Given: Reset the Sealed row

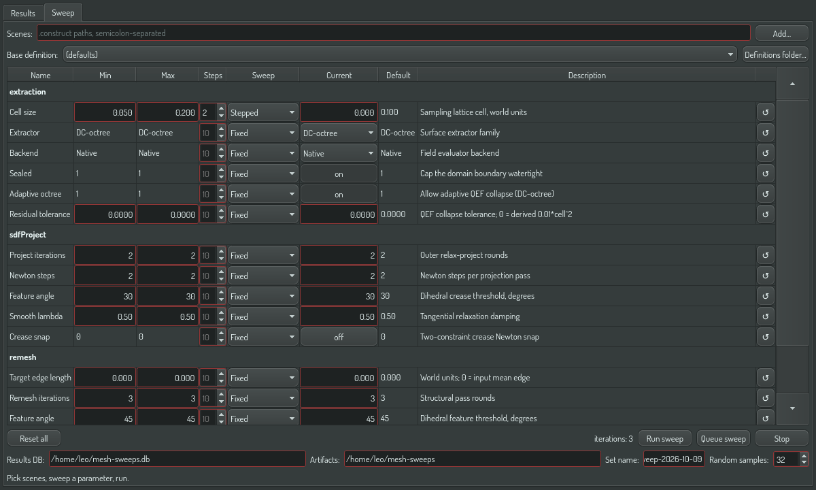Looking at the screenshot, I should [x=766, y=174].
